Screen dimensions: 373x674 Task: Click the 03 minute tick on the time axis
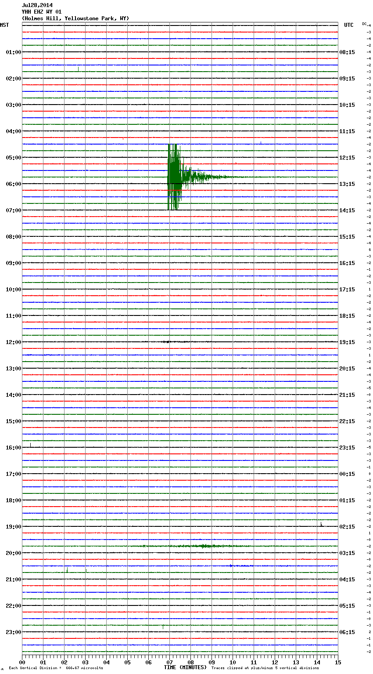(85, 662)
